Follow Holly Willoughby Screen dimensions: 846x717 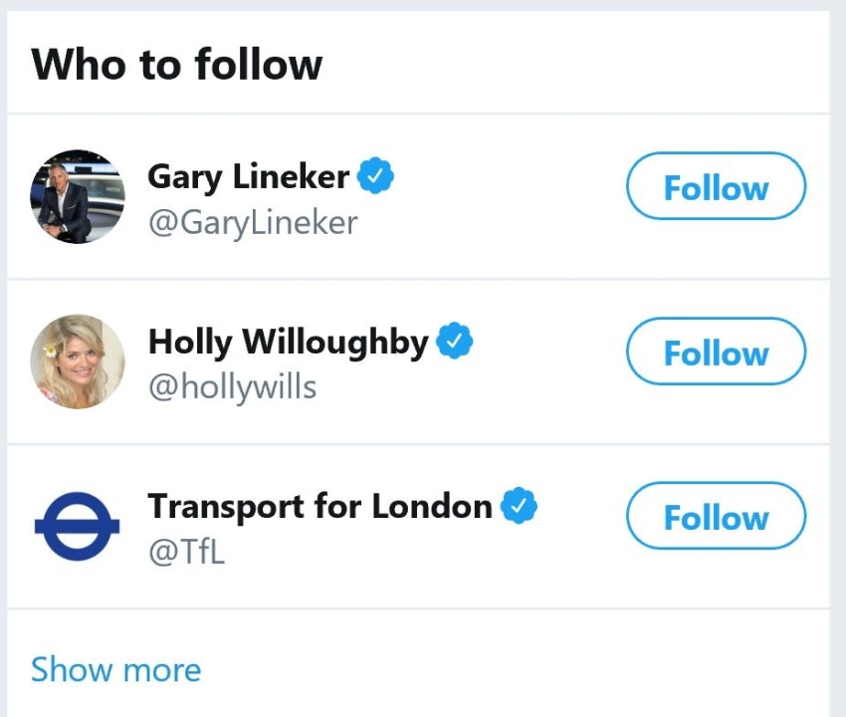pos(716,352)
